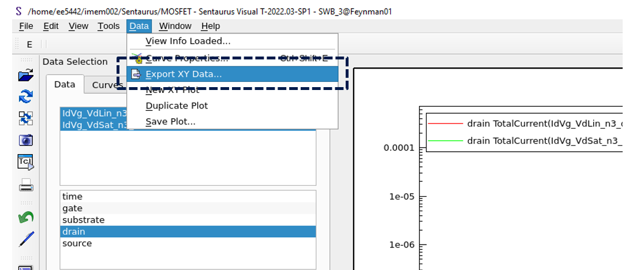Click Save Plot in the Data menu
The image size is (644, 270).
click(x=170, y=122)
